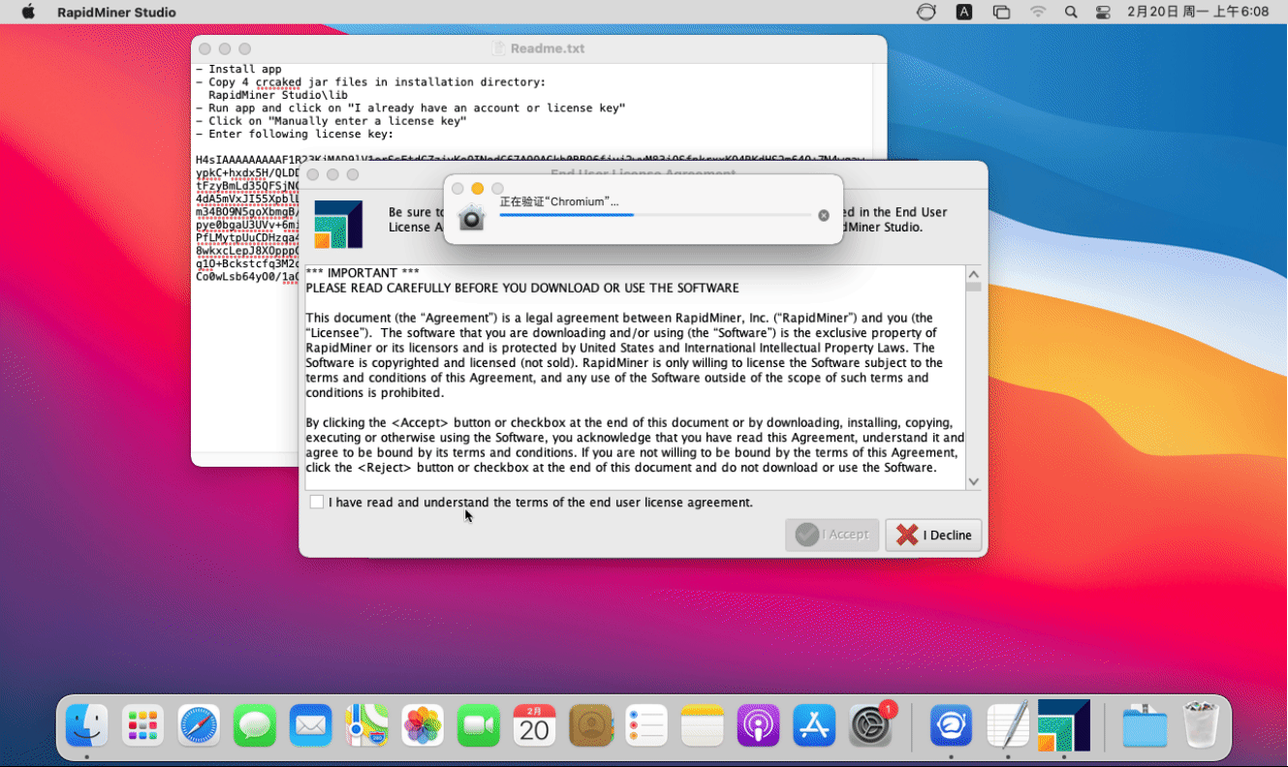Click the license text scrollbar down arrow
Image resolution: width=1288 pixels, height=767 pixels.
tap(973, 481)
